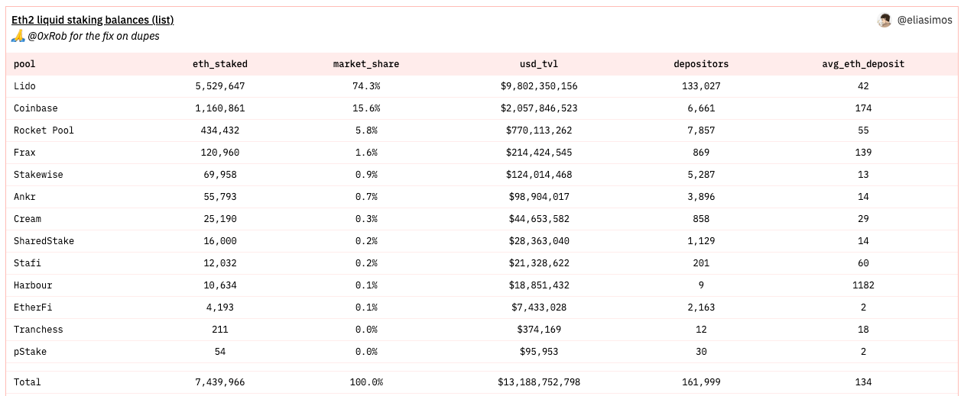This screenshot has width=964, height=396.
Task: Click SharedStake's depositors value 1,129
Action: [x=701, y=241]
